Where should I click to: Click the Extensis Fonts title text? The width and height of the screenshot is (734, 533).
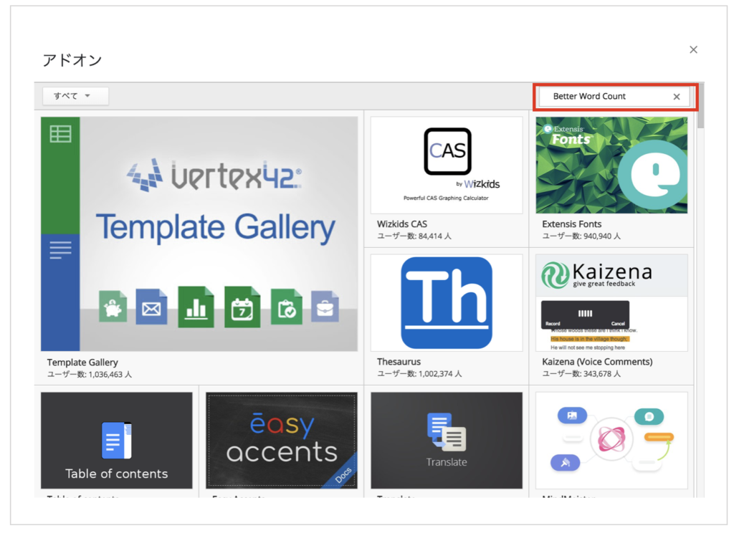pos(571,224)
